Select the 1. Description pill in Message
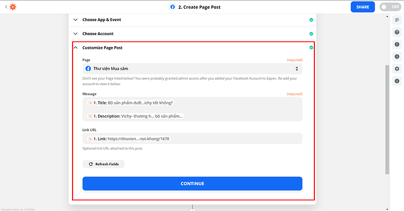The height and width of the screenshot is (211, 404). [x=136, y=116]
